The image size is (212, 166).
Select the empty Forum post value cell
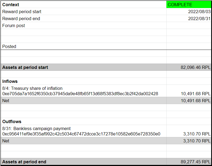(189, 25)
